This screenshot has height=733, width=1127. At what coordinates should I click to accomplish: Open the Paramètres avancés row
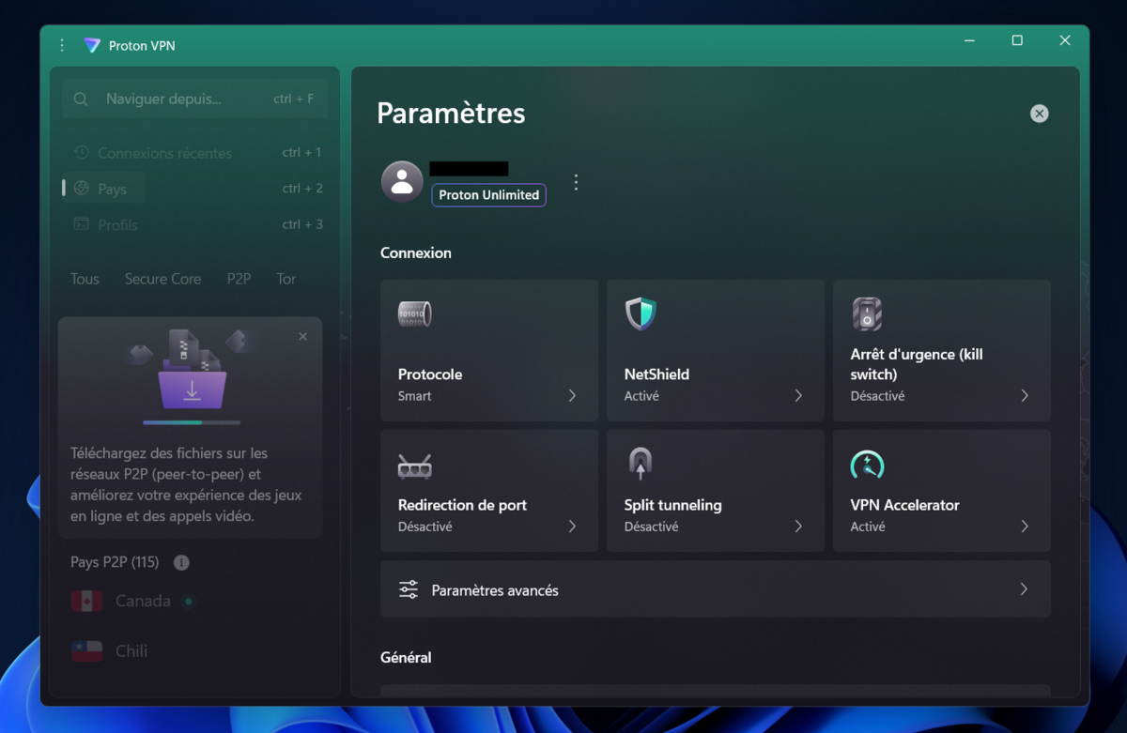point(716,589)
